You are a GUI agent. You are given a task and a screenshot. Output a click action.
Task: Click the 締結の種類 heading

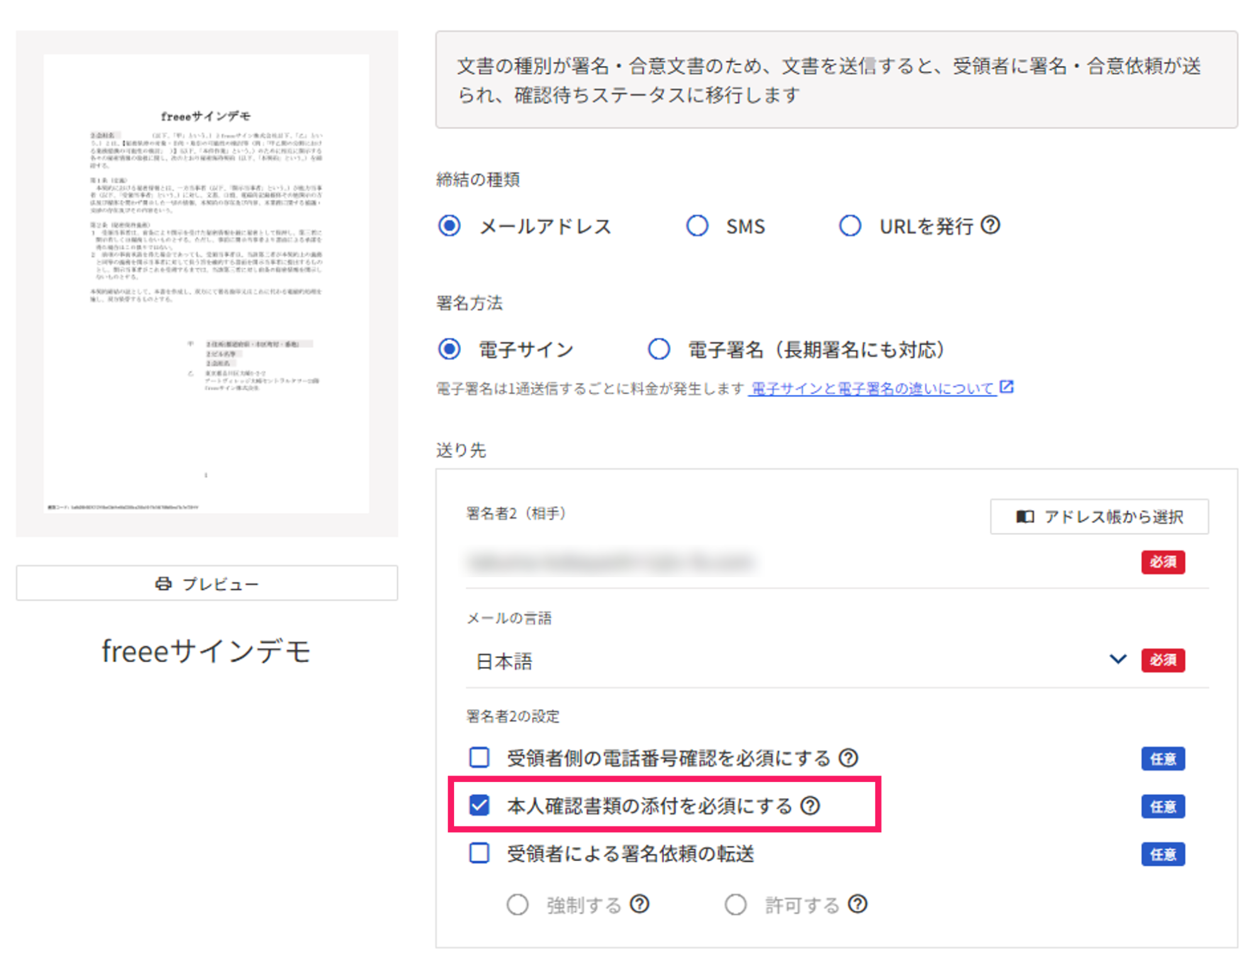tap(478, 180)
